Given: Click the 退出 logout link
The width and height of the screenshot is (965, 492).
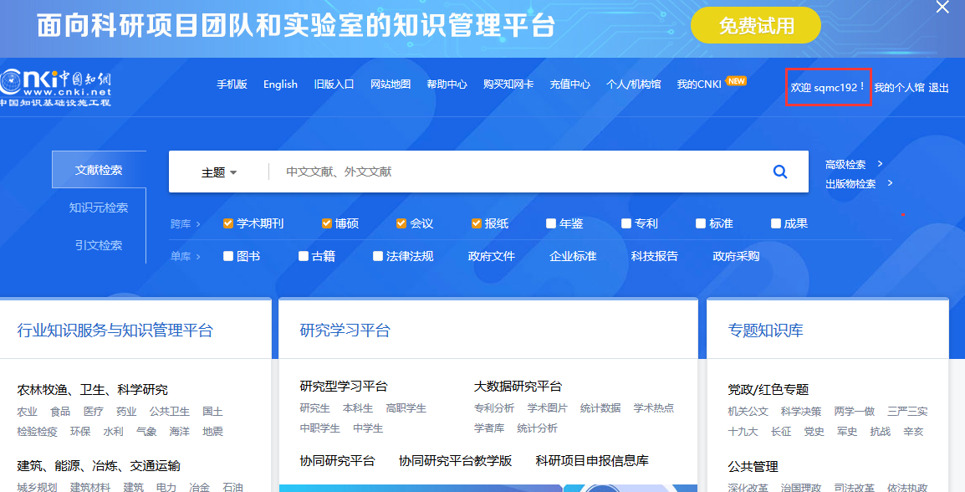Looking at the screenshot, I should 938,88.
